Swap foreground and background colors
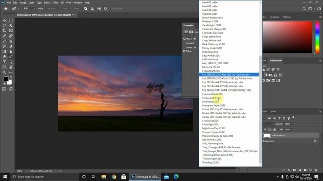323x181 pixels. (x=11, y=77)
